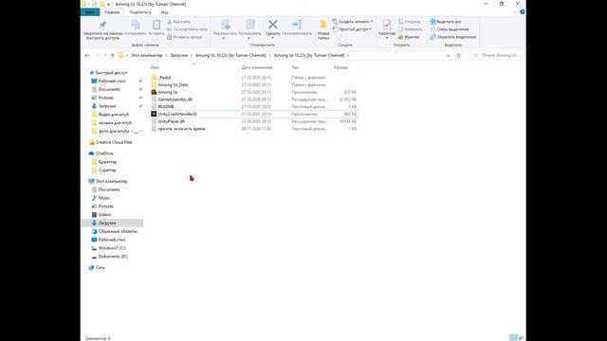The height and width of the screenshot is (341, 607).
Task: Click the Delete (Удалить) X icon
Action: [272, 25]
